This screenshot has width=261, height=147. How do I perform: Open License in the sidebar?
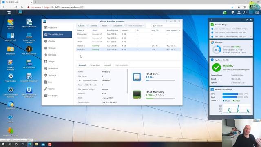[x=58, y=89]
